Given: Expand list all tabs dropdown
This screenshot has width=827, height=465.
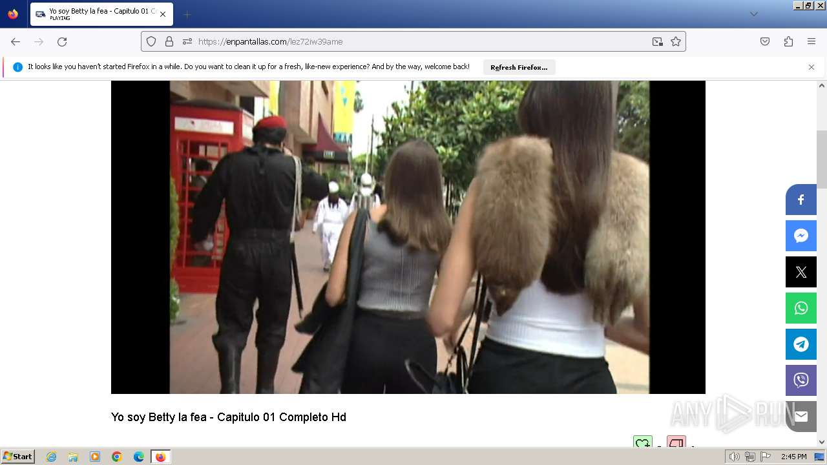Looking at the screenshot, I should [x=753, y=14].
